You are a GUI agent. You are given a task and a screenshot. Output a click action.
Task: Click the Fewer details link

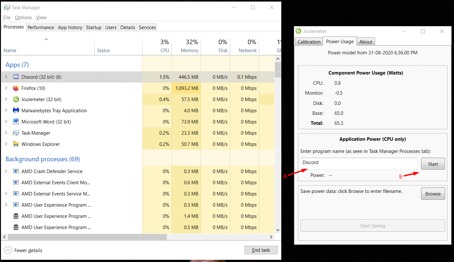28,250
